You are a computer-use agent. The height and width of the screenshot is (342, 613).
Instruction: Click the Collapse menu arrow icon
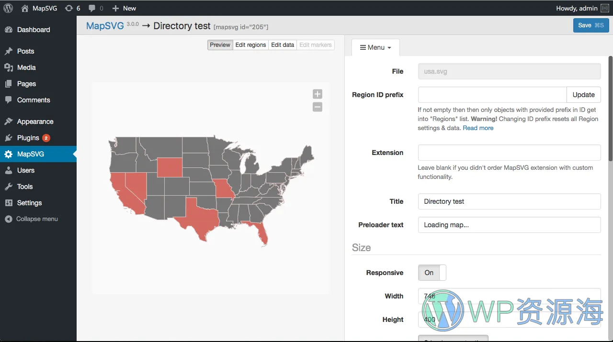9,219
